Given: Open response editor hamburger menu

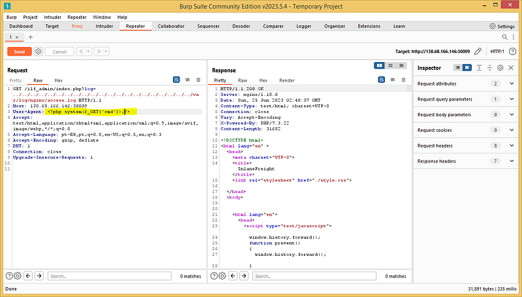Looking at the screenshot, I should 403,80.
